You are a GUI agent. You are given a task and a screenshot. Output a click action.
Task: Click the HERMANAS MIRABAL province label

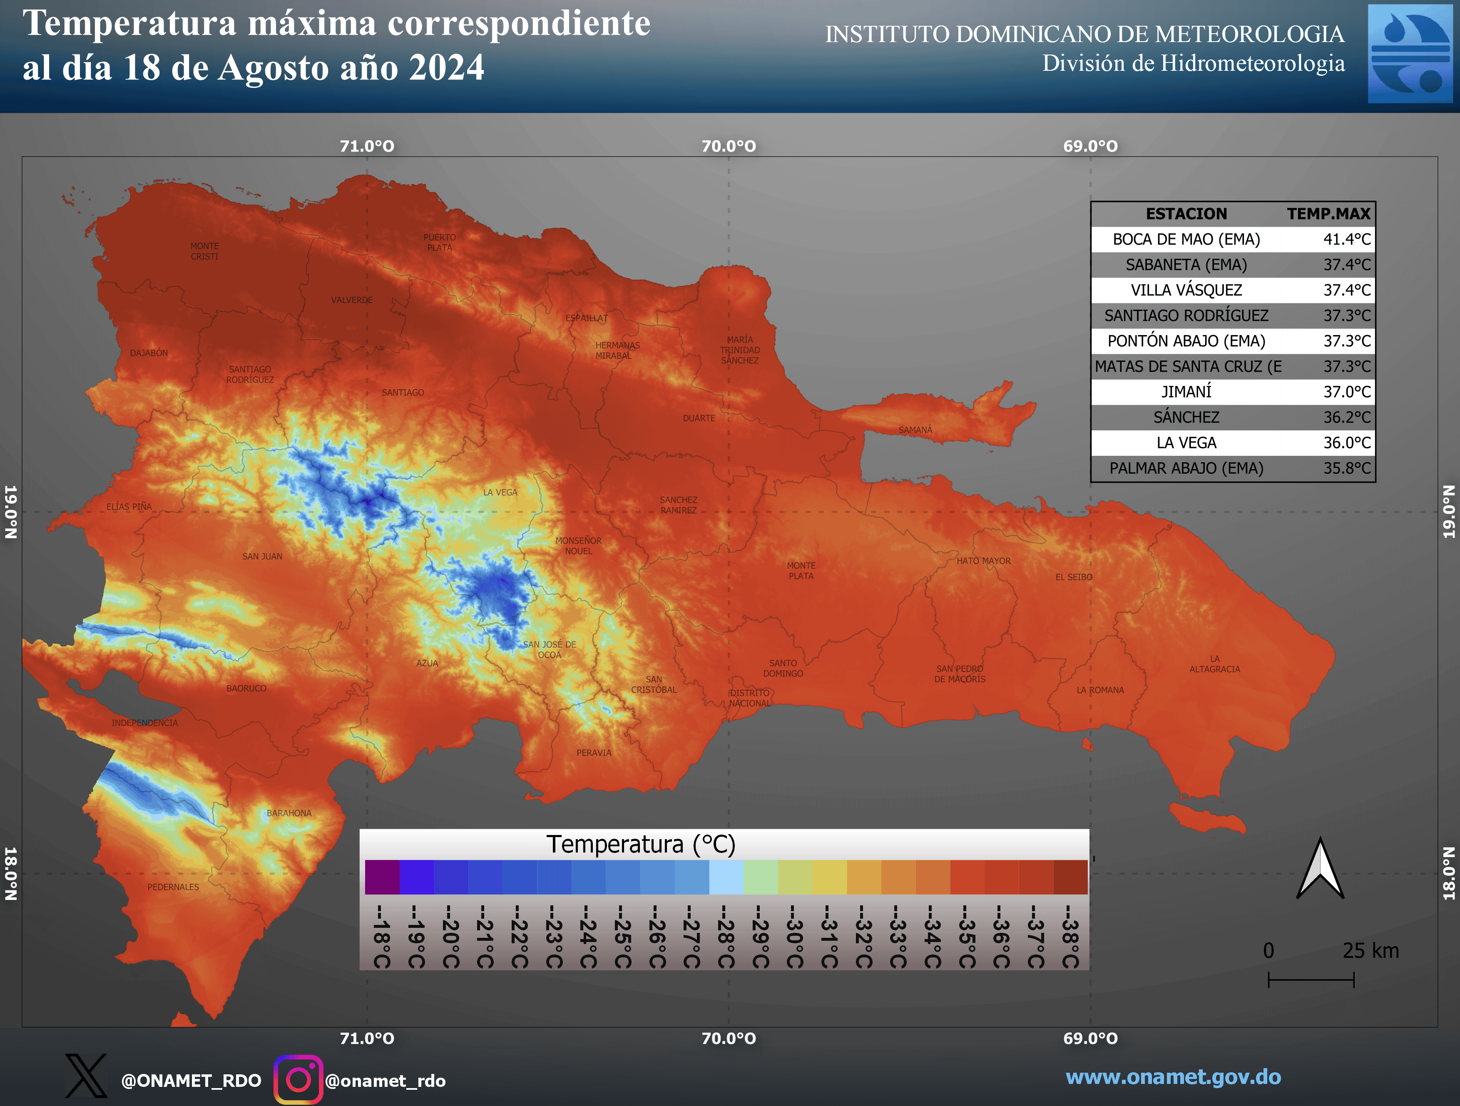[x=617, y=350]
